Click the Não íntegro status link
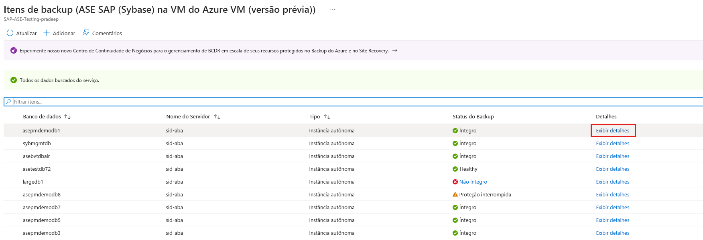This screenshot has height=240, width=703. click(473, 182)
